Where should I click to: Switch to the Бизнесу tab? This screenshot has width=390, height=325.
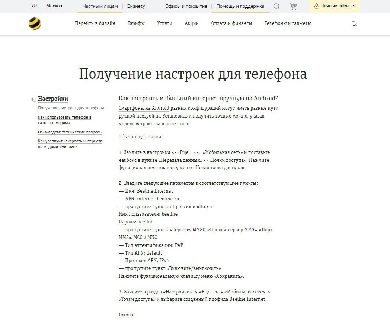point(136,6)
